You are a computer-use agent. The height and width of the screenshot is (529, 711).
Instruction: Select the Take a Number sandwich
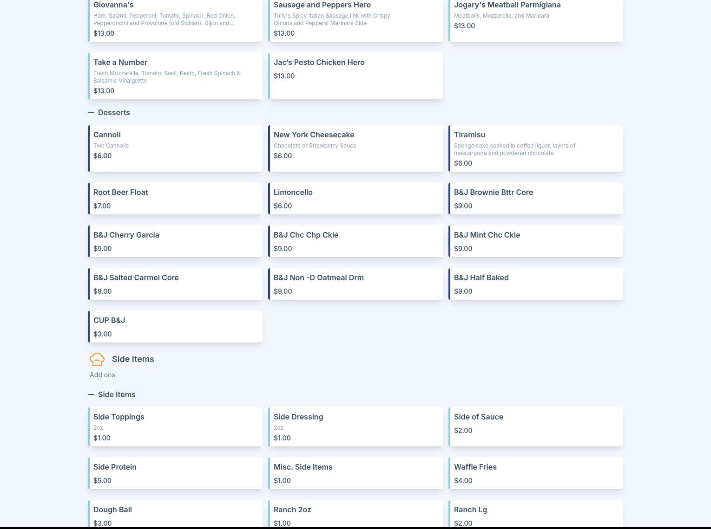tap(175, 76)
